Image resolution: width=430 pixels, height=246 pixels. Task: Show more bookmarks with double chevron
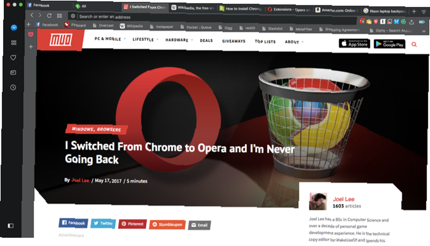click(424, 31)
